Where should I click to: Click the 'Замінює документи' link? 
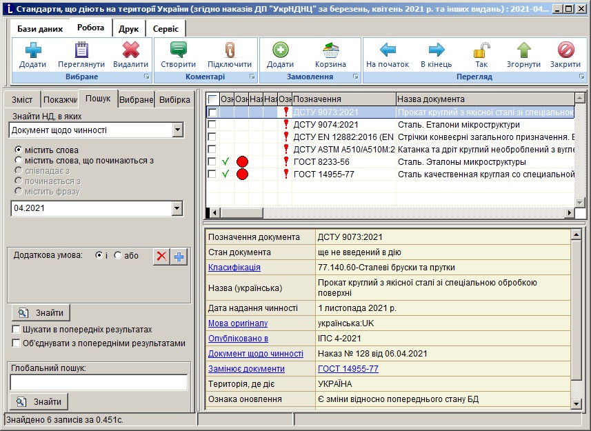coord(246,368)
